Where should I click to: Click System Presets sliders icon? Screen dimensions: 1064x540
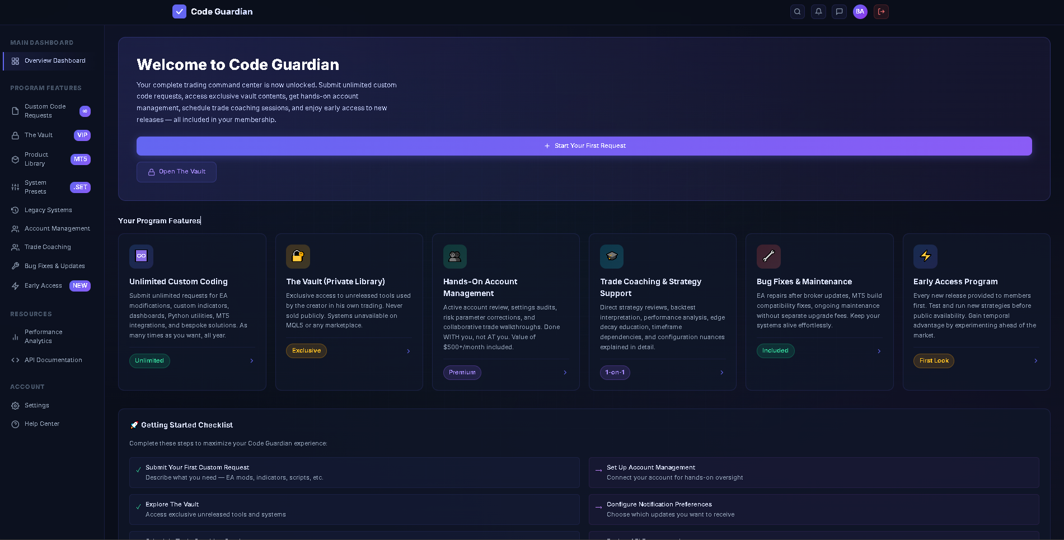coord(15,187)
